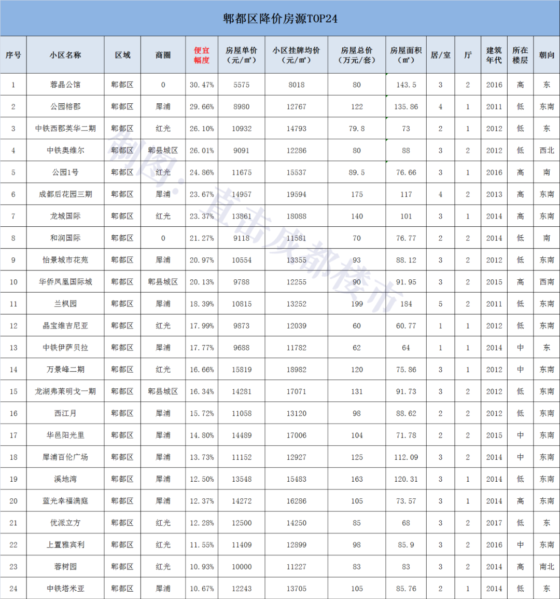Image resolution: width=560 pixels, height=599 pixels.
Task: Click total price cell 199
Action: tap(357, 304)
